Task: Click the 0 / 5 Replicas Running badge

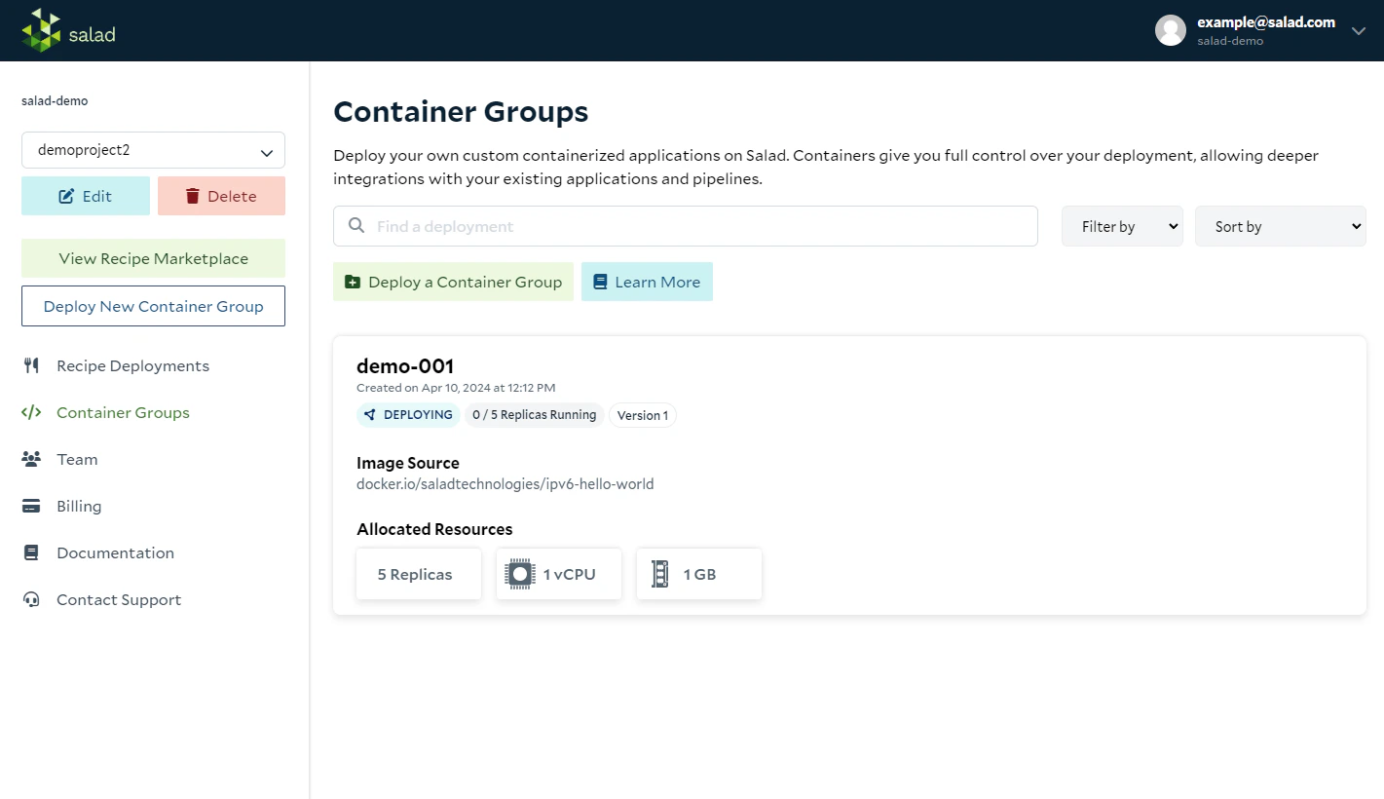Action: click(534, 415)
